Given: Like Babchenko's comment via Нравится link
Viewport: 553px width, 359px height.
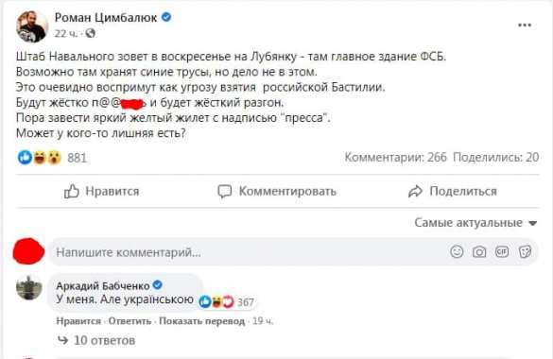Looking at the screenshot, I should 78,321.
